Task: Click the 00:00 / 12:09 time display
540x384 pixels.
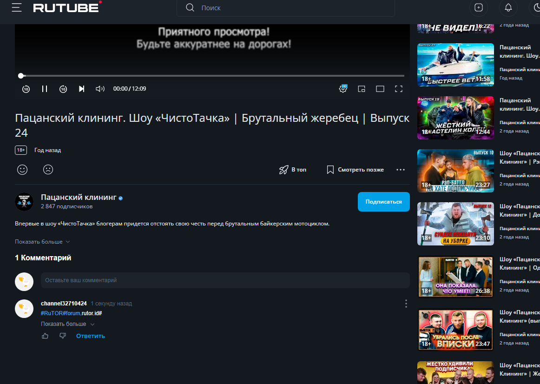Action: point(130,89)
